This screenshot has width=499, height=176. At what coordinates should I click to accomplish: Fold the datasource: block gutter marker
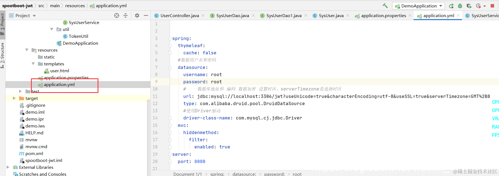(170, 68)
